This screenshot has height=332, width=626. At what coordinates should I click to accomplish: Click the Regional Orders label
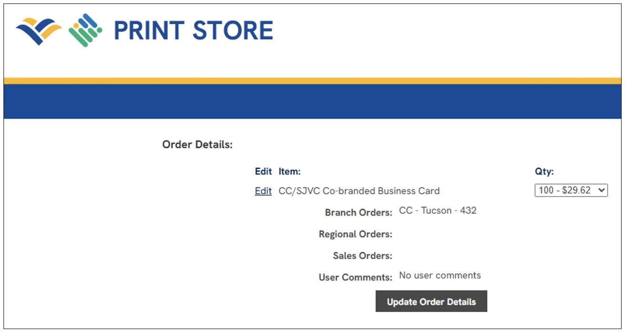point(355,234)
